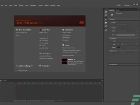Switch to the Library tab

pyautogui.click(x=117, y=10)
